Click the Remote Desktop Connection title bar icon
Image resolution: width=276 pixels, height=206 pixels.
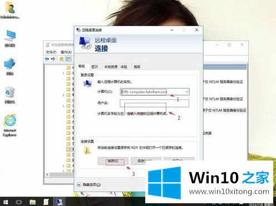tap(78, 30)
